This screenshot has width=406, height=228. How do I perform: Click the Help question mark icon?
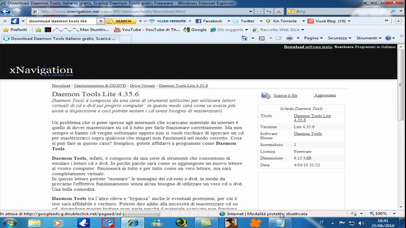pos(388,38)
